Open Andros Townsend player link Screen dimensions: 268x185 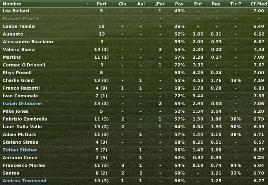point(24,181)
